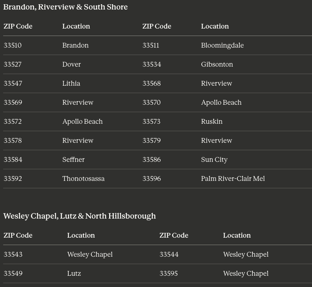Click ZIP code 33579
The width and height of the screenshot is (312, 287).
[x=151, y=141]
